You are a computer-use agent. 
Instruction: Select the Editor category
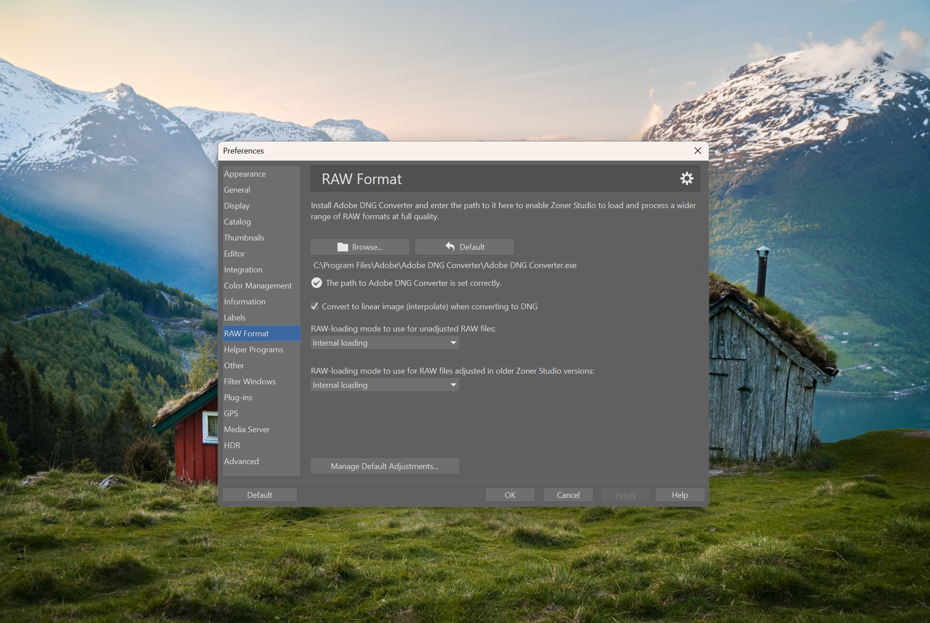261,254
